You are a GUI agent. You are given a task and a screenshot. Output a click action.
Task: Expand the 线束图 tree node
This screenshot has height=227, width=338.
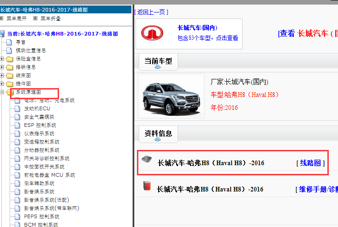click(x=1, y=76)
